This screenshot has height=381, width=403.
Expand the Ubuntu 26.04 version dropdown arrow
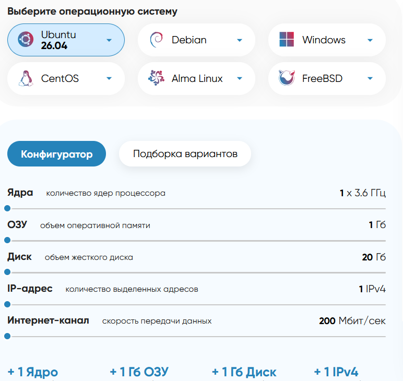pos(109,40)
